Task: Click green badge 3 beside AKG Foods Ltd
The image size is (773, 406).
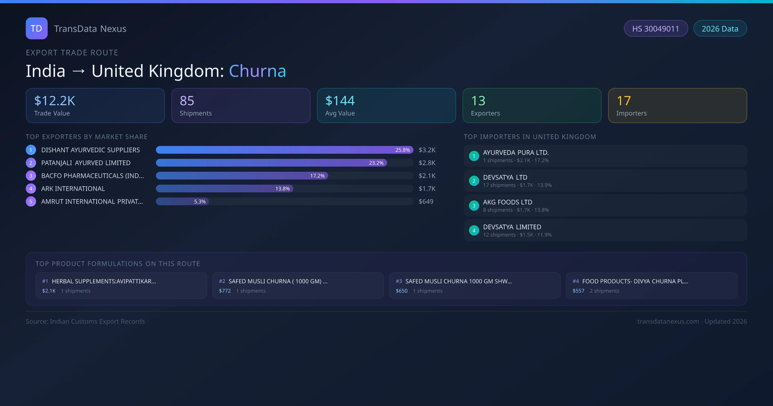Action: tap(474, 206)
